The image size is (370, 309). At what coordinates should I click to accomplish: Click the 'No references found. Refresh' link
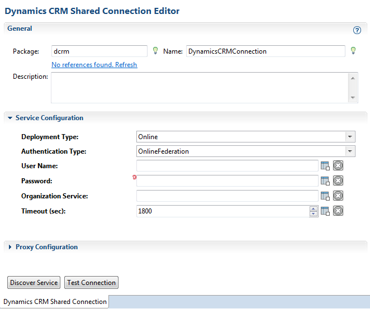[94, 65]
